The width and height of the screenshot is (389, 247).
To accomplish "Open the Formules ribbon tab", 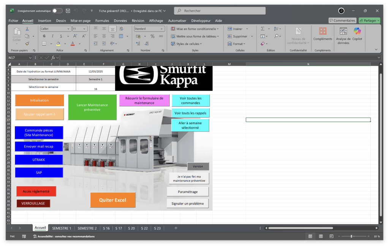I will 102,20.
